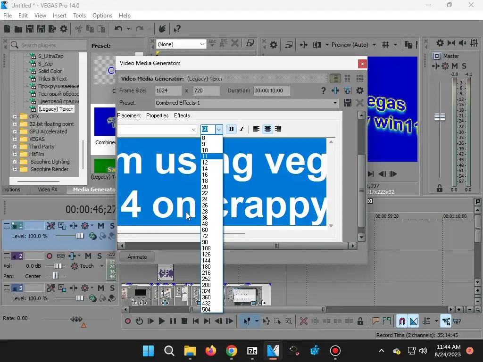Expand the GPU Accelerated folder
Viewport: 483px width, 362px height.
(x=15, y=132)
